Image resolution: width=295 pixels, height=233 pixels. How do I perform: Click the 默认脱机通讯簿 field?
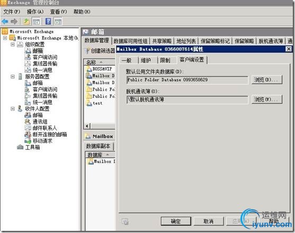point(187,99)
